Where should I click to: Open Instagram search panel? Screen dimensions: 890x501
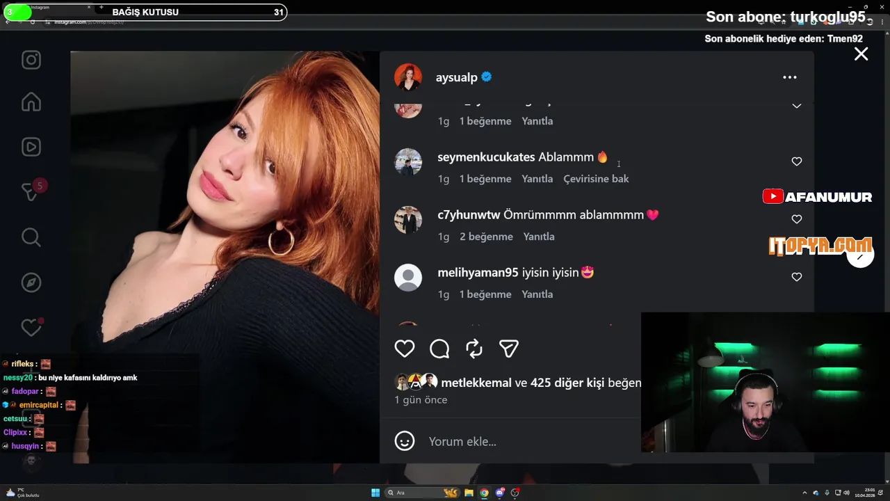click(31, 237)
